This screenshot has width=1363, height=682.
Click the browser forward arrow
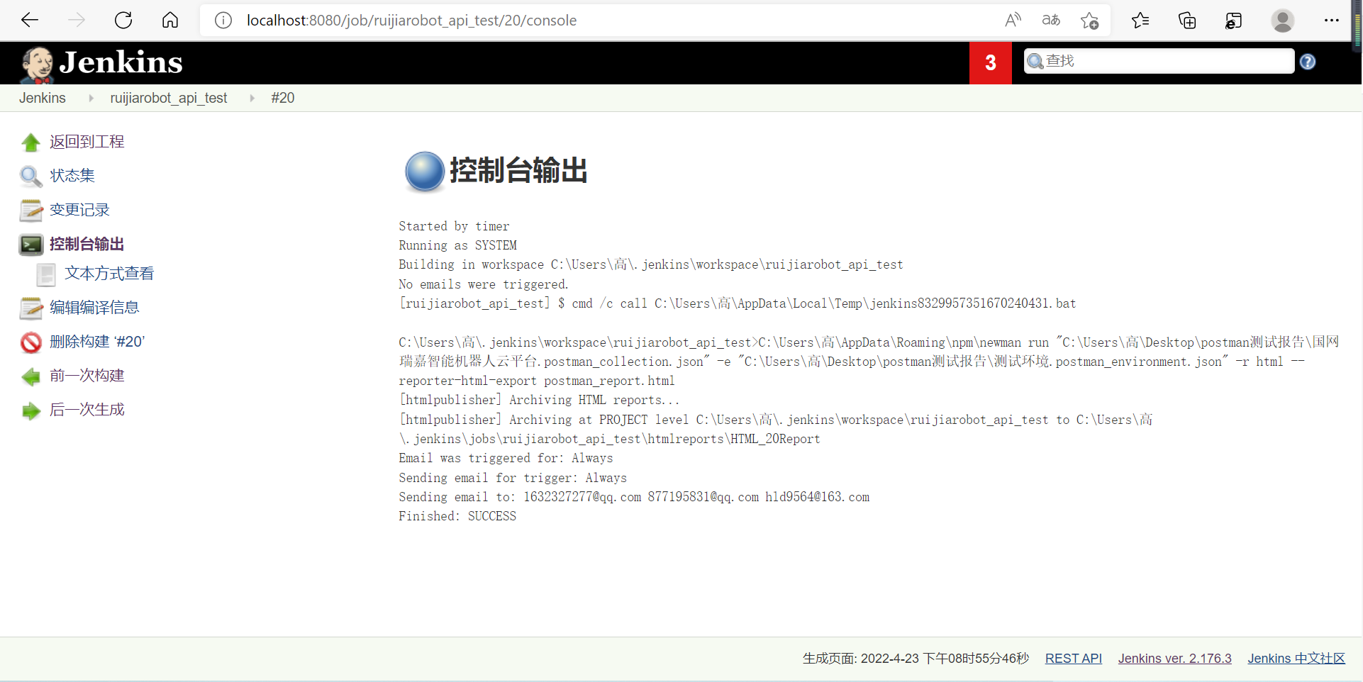point(77,20)
